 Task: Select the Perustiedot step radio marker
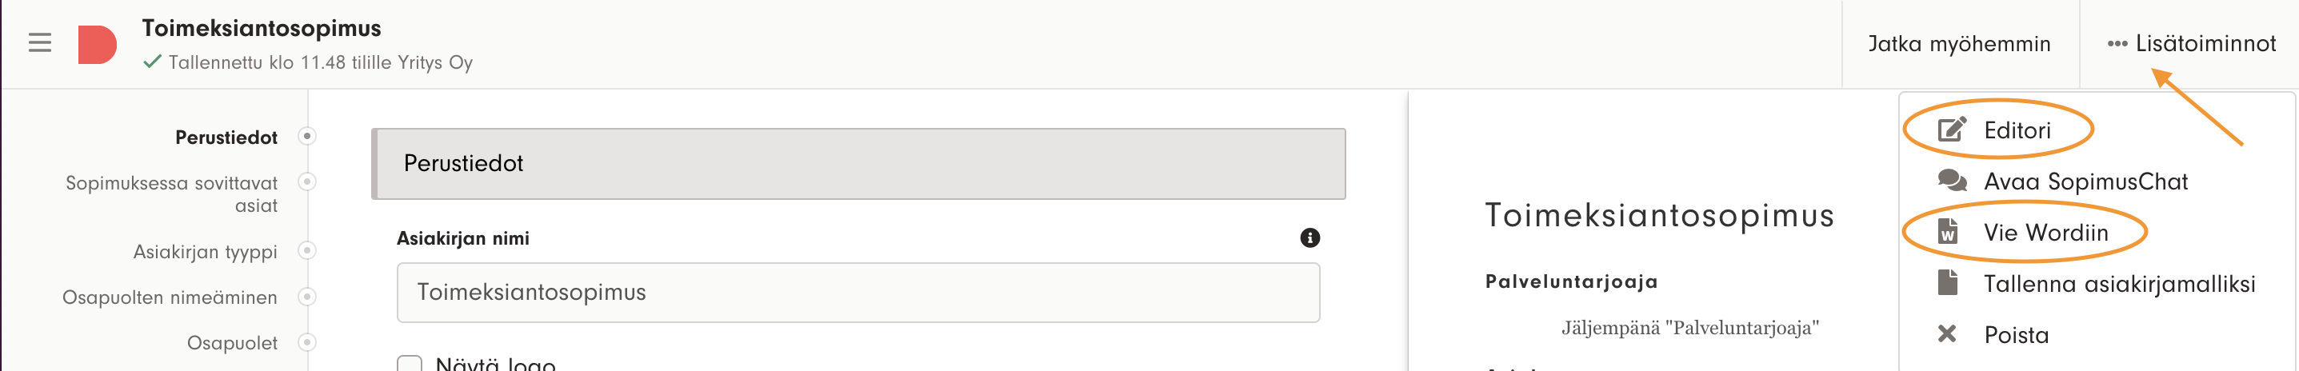pos(307,137)
